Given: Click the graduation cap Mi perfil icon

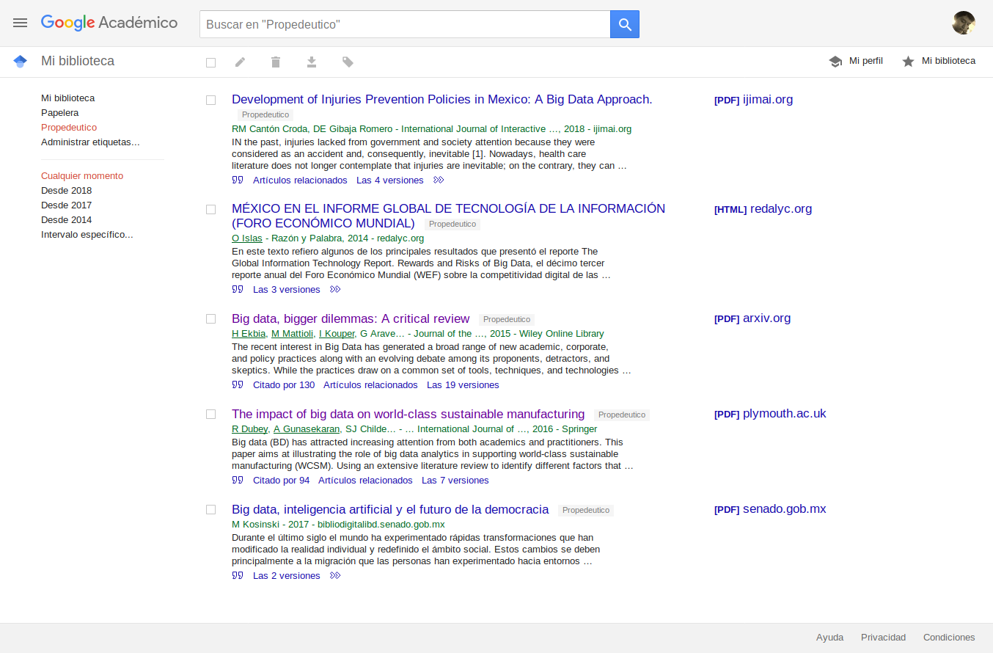Looking at the screenshot, I should click(x=835, y=62).
